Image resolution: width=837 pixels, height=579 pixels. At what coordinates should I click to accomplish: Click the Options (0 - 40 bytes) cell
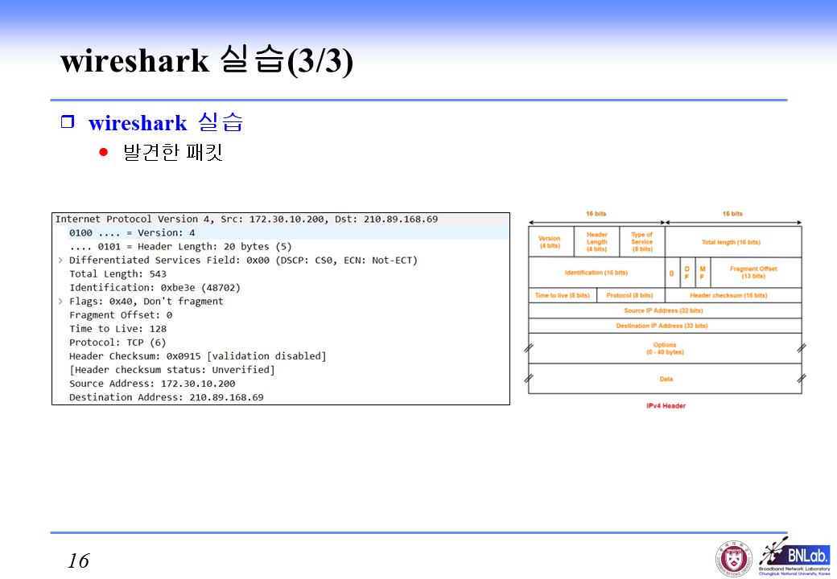[665, 349]
